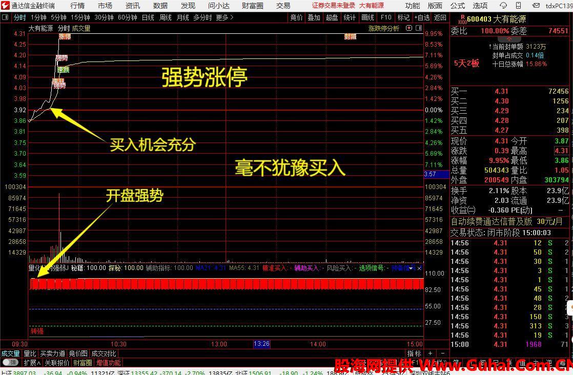This screenshot has width=573, height=375.
Task: Open the mail envelope icon
Action: click(536, 6)
